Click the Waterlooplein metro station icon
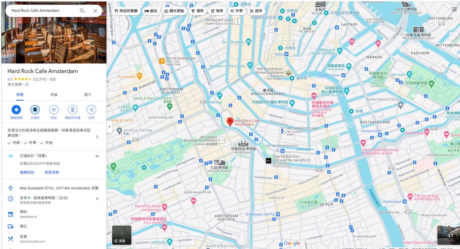460x249 pixels. (344, 75)
